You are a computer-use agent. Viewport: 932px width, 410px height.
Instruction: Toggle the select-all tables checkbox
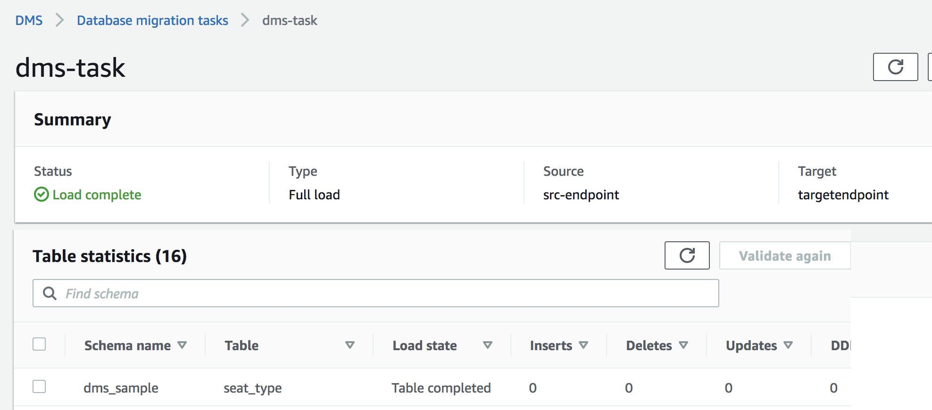(x=39, y=344)
